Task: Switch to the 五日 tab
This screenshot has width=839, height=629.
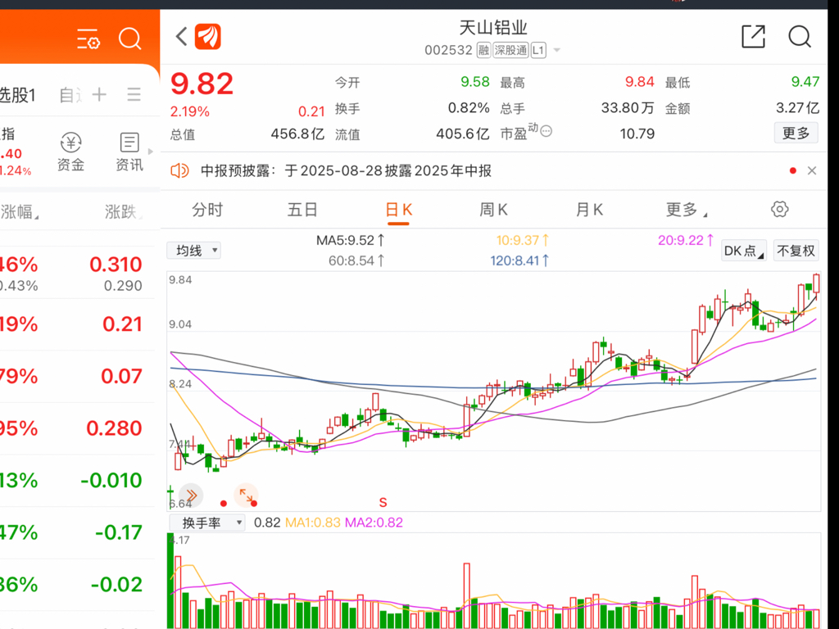Action: [x=303, y=210]
